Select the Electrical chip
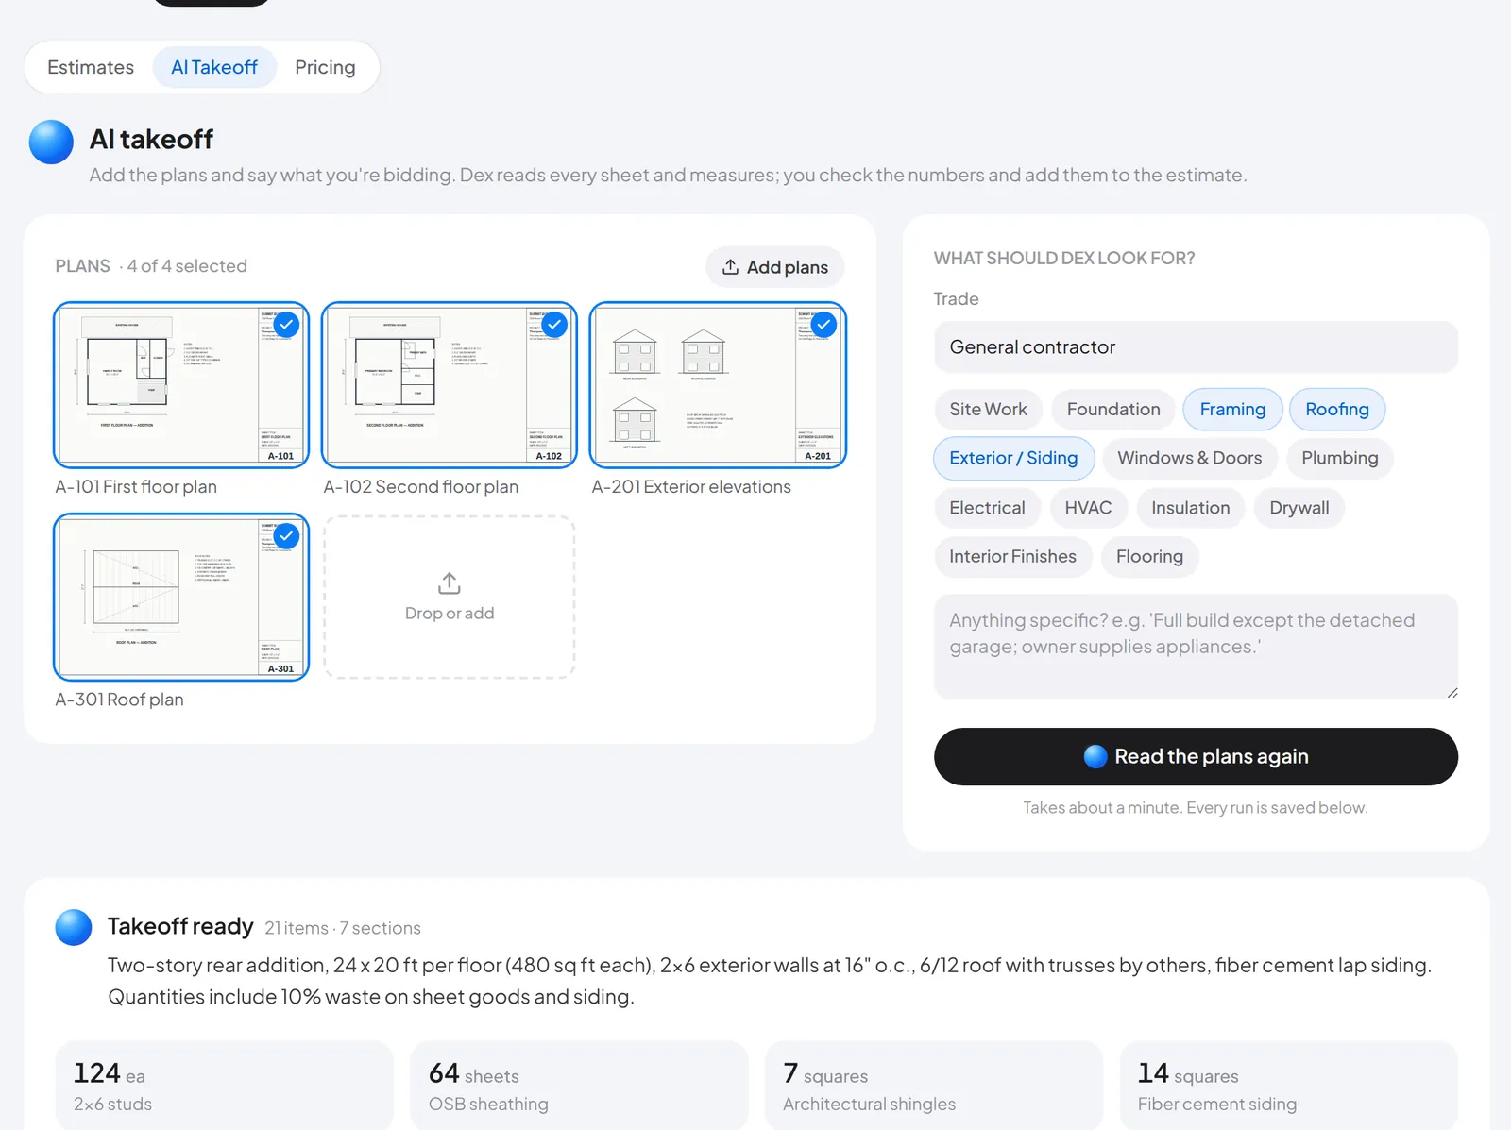The image size is (1511, 1130). tap(987, 508)
